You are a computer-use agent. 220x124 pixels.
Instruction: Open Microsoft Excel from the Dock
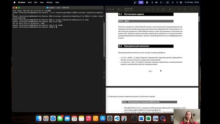[148, 118]
